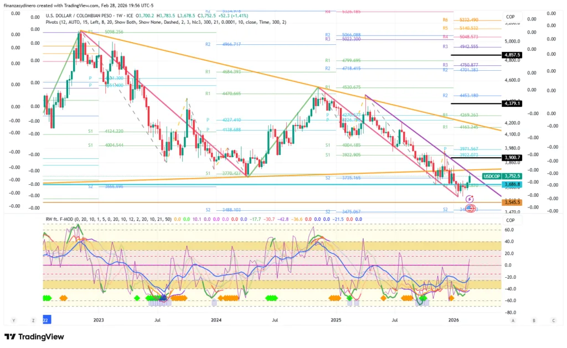
Task: Click the TradingView logo at bottom left
Action: coord(34,336)
